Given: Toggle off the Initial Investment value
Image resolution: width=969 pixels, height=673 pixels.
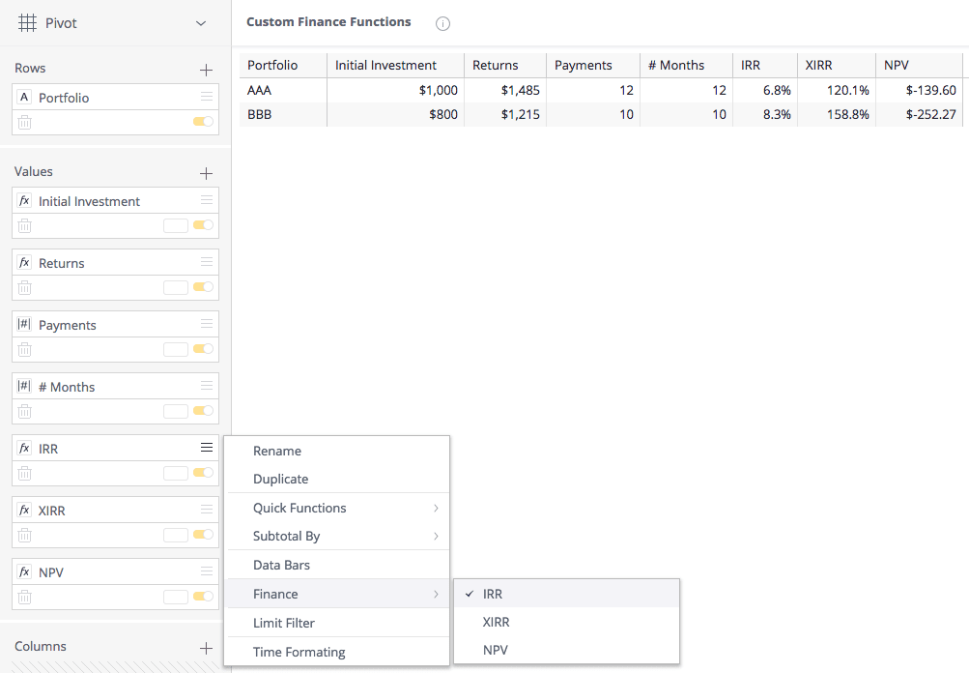Looking at the screenshot, I should (203, 225).
